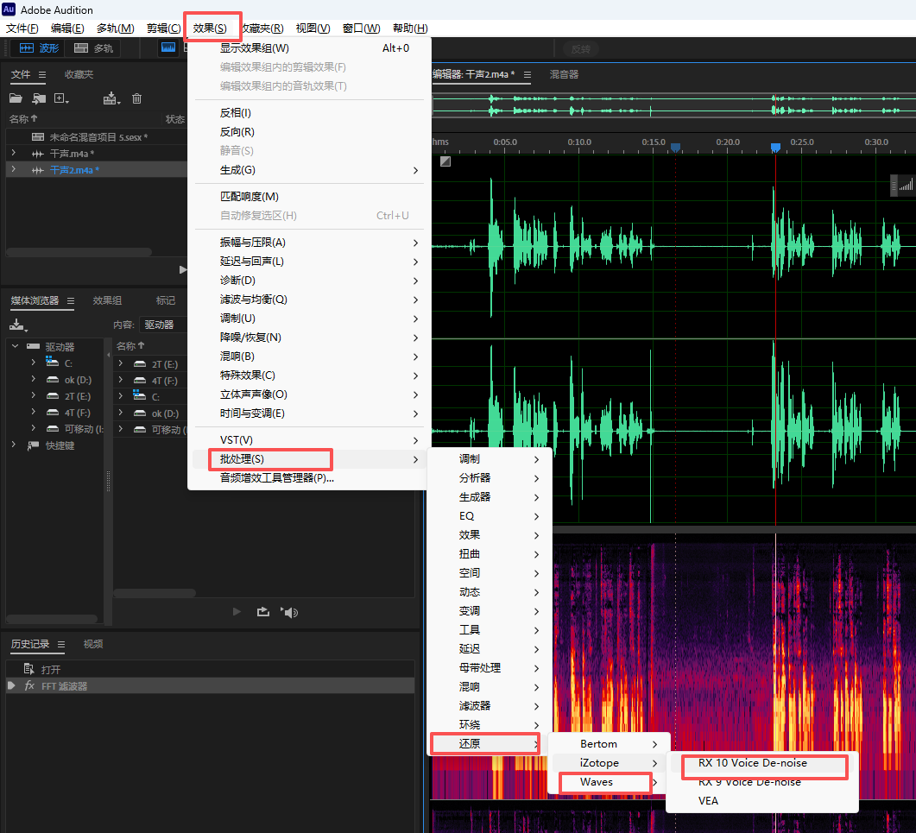Open the 窗口 menu
Image resolution: width=916 pixels, height=833 pixels.
click(x=361, y=28)
